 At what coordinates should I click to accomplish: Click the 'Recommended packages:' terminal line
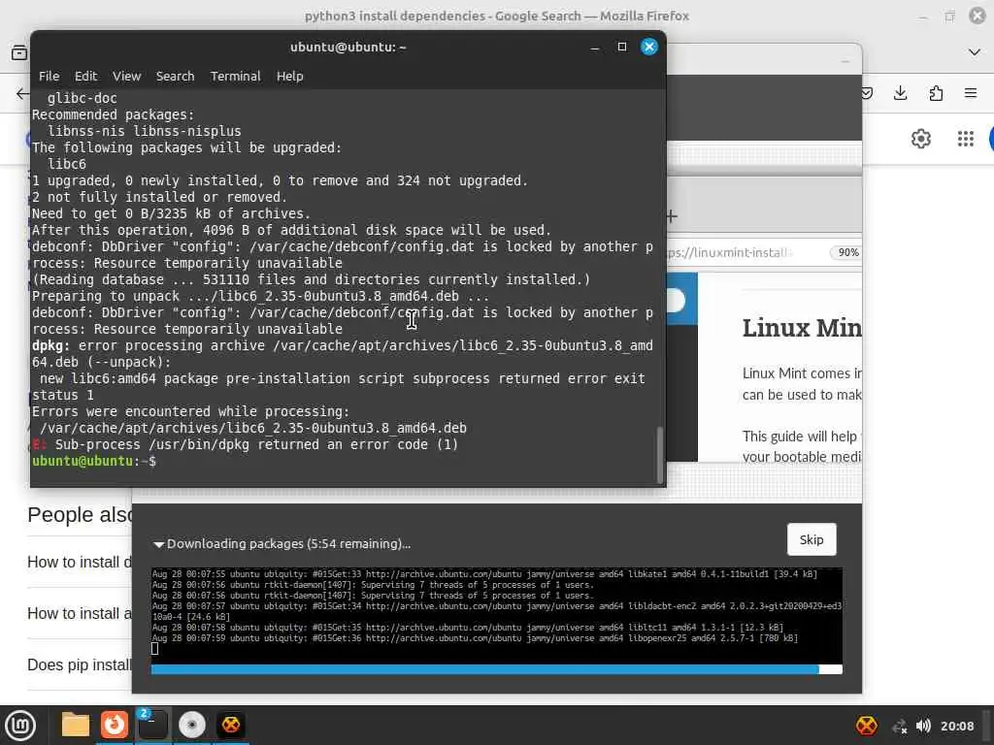click(113, 114)
